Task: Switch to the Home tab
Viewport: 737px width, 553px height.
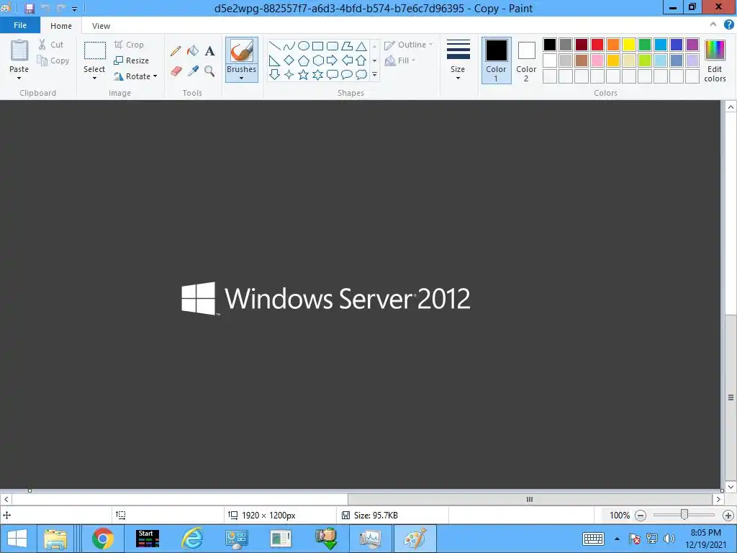Action: click(x=61, y=26)
